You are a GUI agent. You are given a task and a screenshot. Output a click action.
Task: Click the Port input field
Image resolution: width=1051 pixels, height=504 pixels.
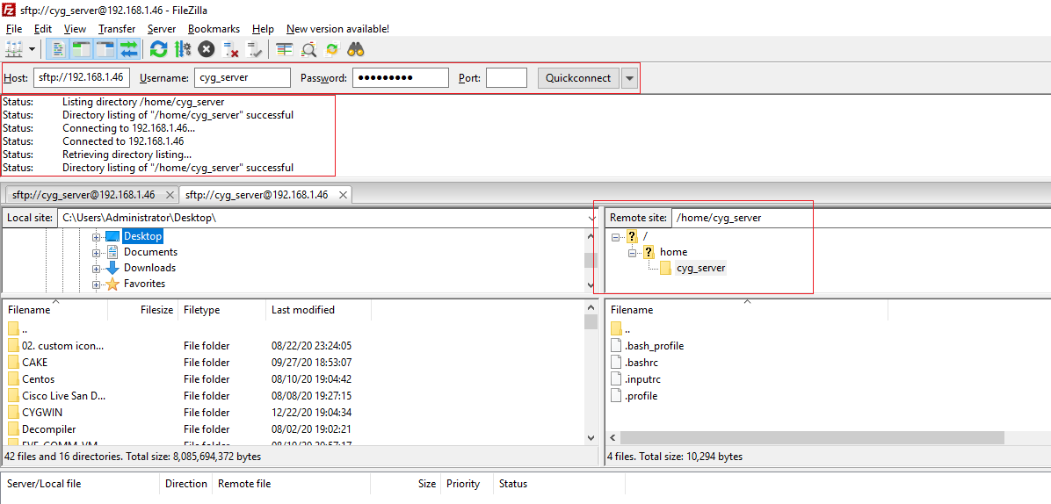pos(506,77)
